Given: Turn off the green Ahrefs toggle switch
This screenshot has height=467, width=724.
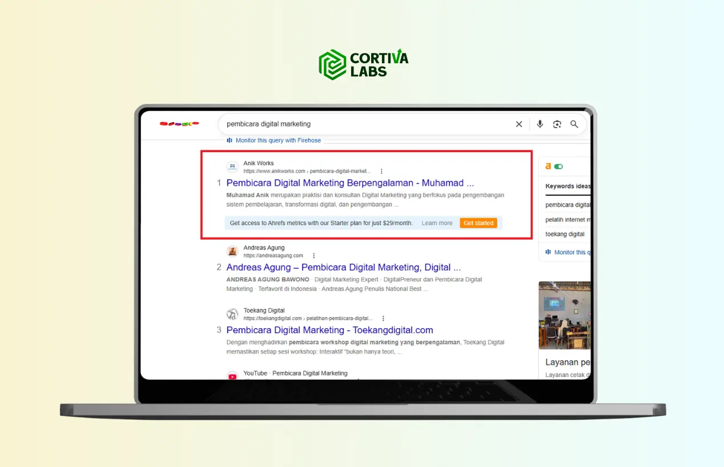Looking at the screenshot, I should [558, 166].
